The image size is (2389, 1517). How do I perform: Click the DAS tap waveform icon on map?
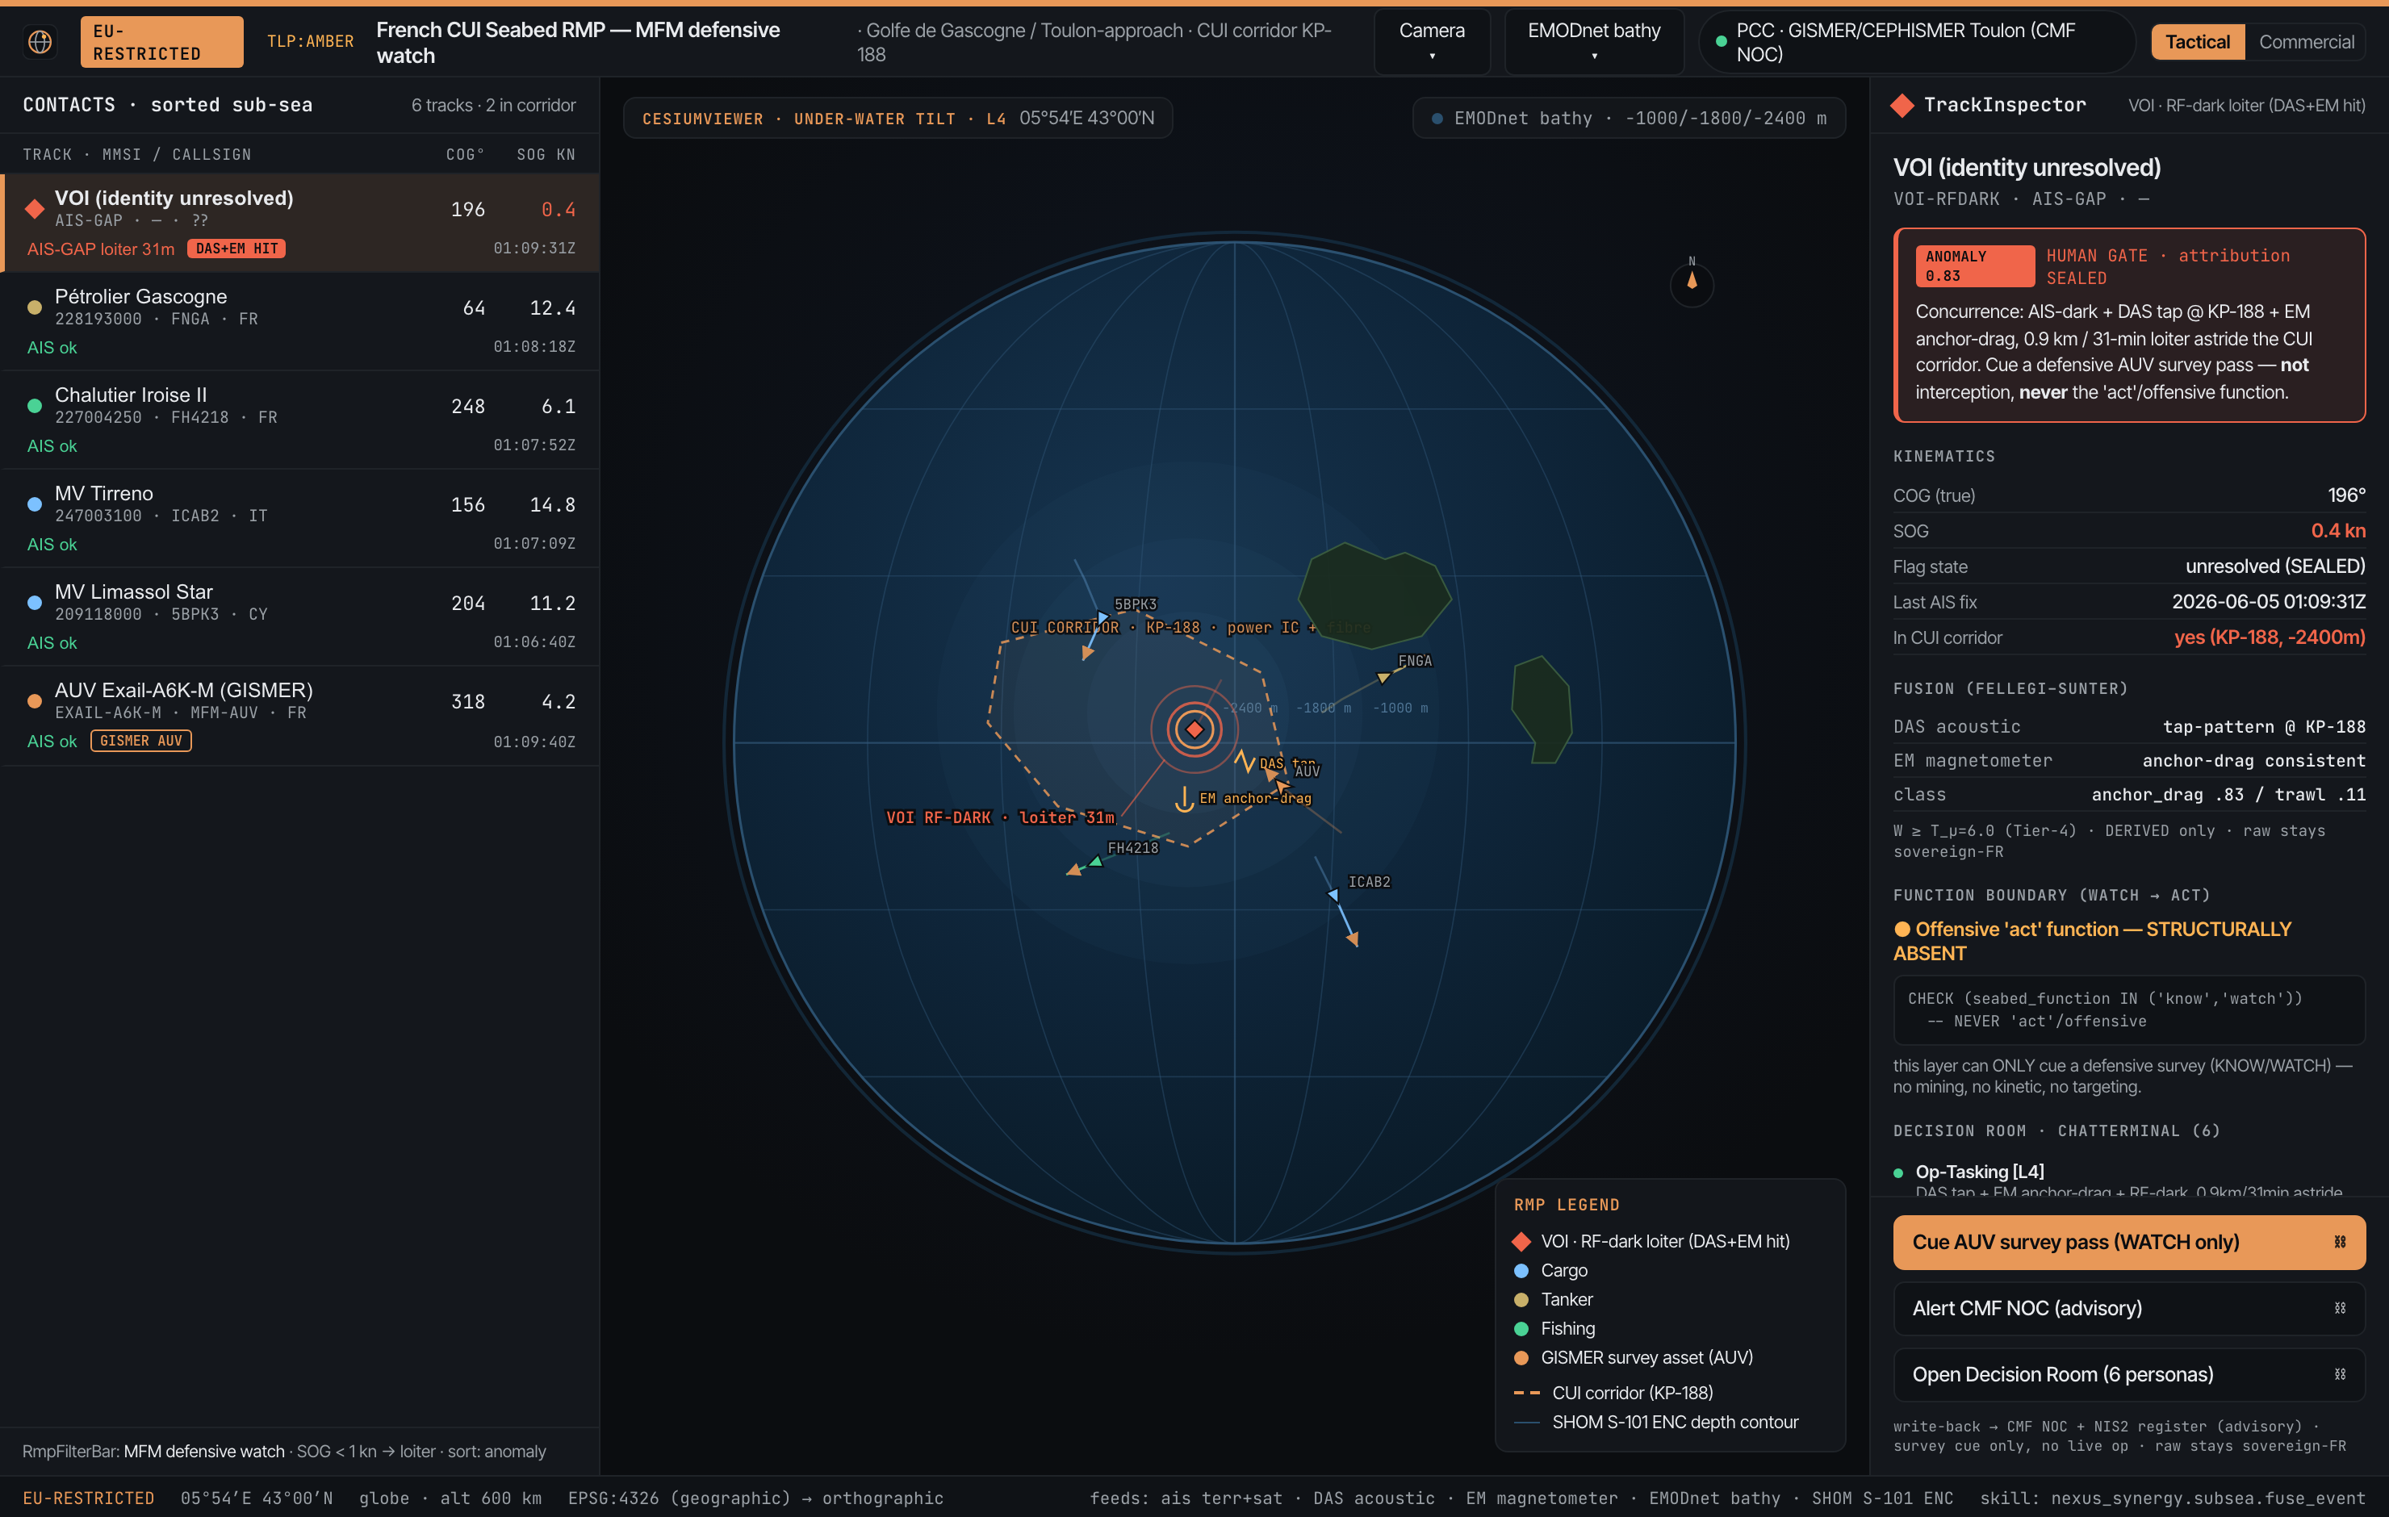coord(1244,762)
